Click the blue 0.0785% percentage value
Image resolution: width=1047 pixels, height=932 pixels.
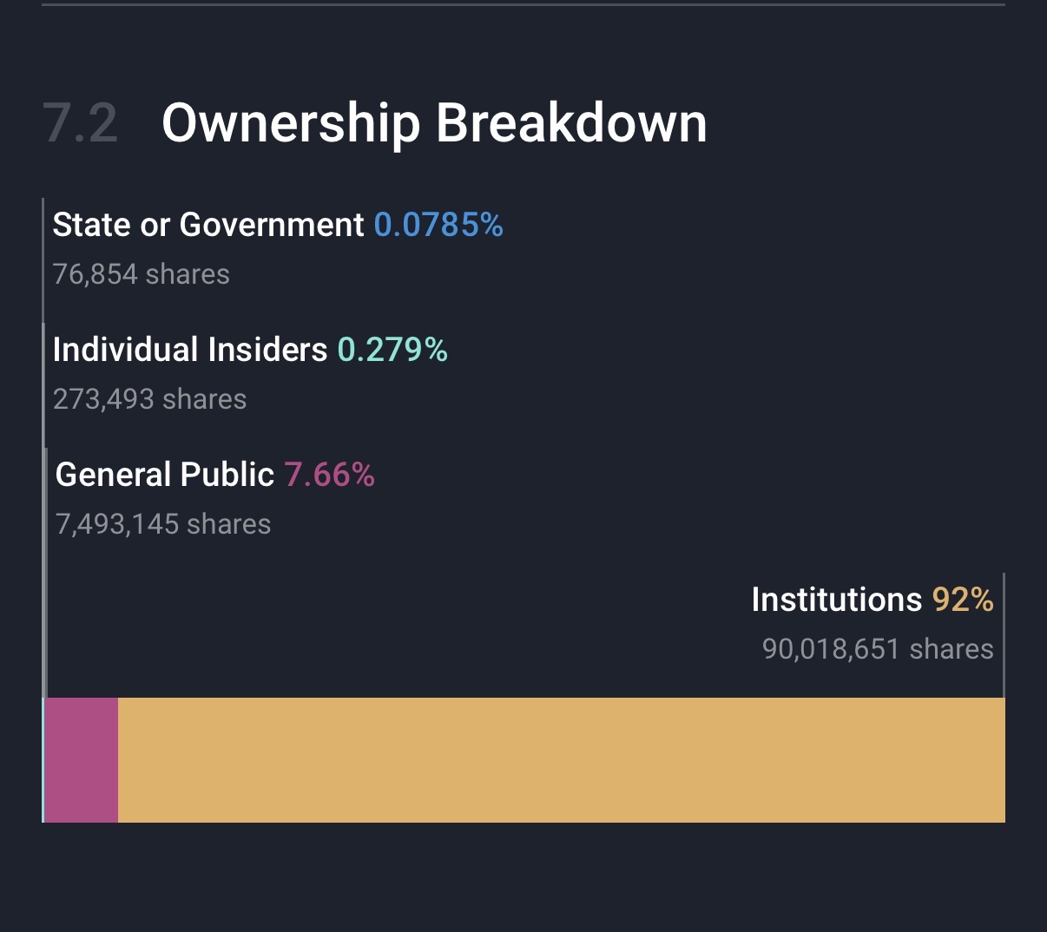pos(438,226)
